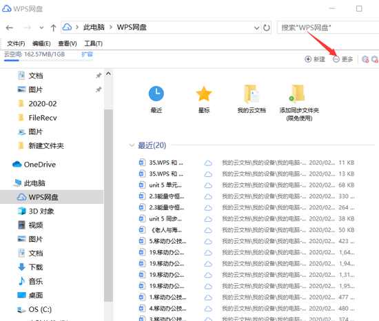Click sidebar scroll up arrow
This screenshot has height=321, width=379.
point(108,74)
